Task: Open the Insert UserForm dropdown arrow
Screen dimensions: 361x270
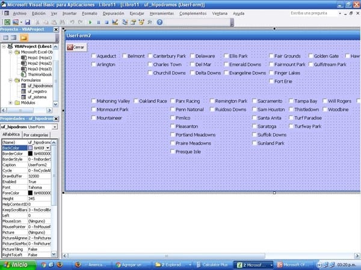Action: click(x=21, y=22)
